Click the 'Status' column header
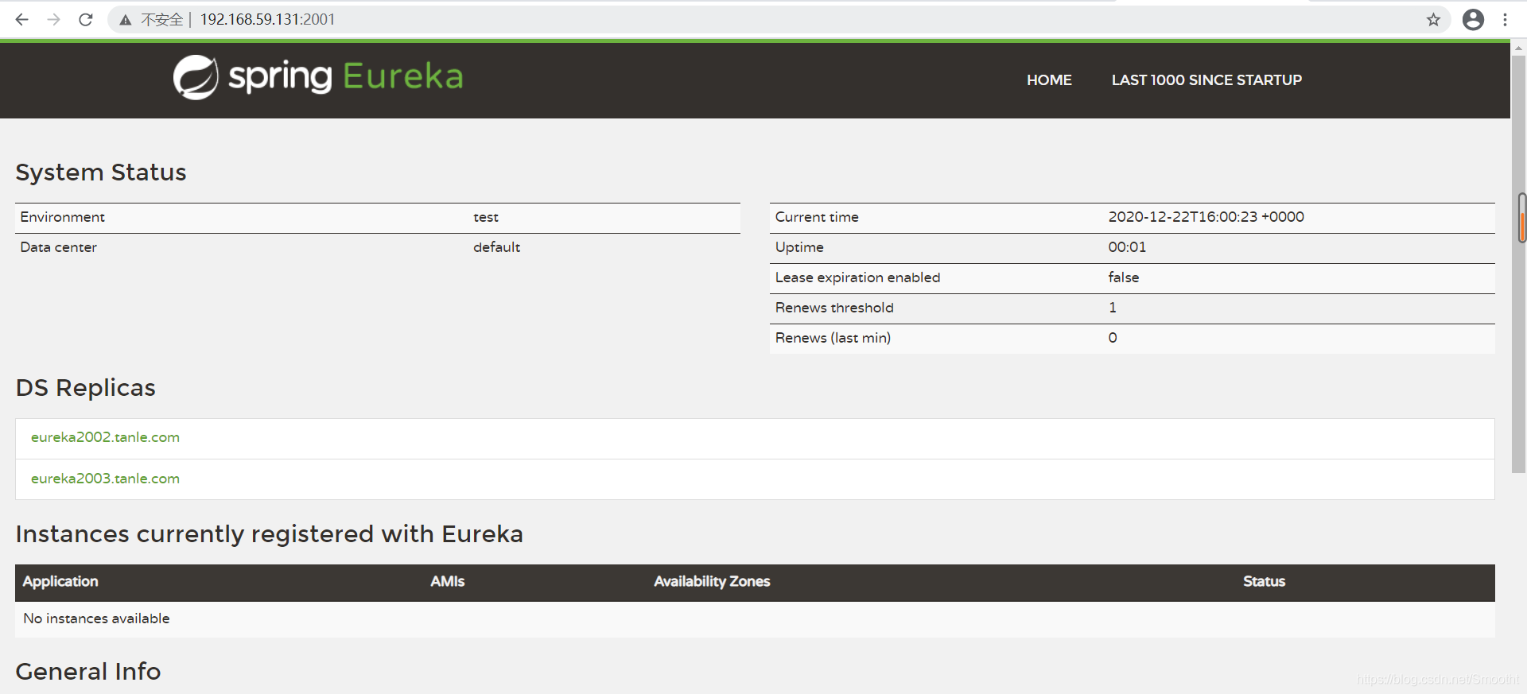 coord(1264,582)
